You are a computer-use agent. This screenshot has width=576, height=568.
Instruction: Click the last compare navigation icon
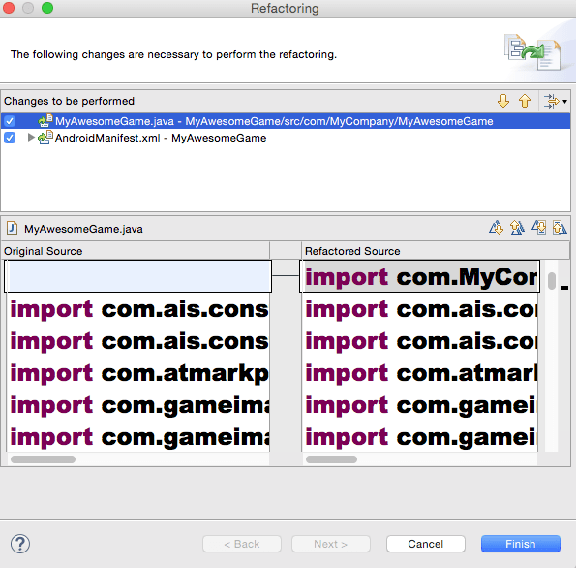[x=560, y=228]
